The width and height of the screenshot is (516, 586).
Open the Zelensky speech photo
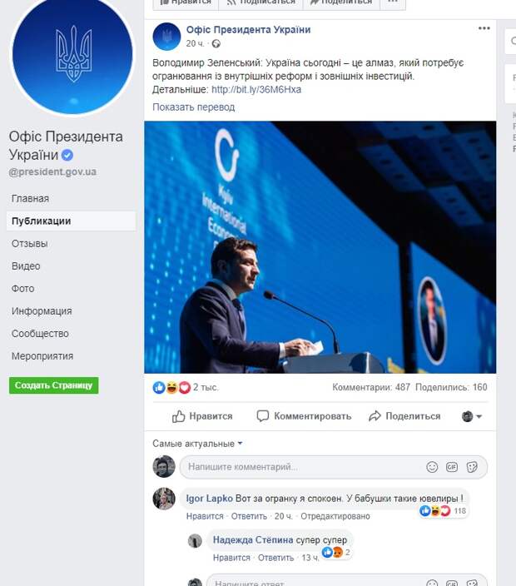pyautogui.click(x=320, y=247)
